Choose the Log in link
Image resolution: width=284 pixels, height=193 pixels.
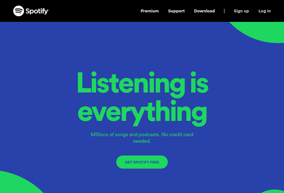pos(264,11)
